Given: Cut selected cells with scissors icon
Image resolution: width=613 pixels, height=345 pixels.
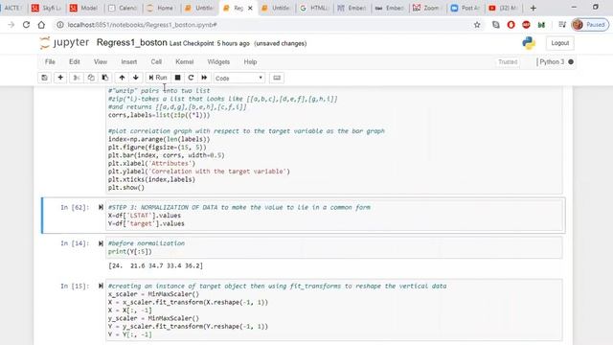Looking at the screenshot, I should click(77, 78).
